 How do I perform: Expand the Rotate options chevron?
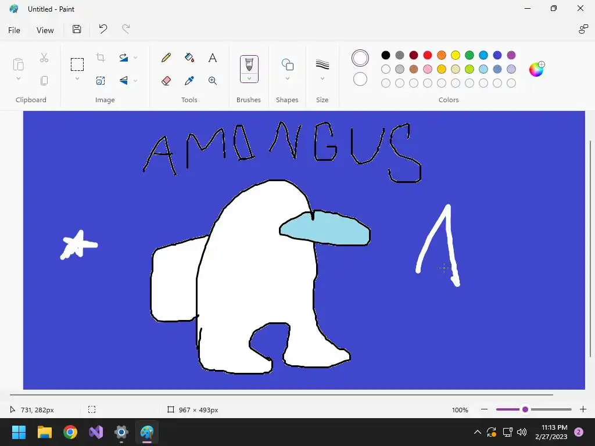(135, 57)
